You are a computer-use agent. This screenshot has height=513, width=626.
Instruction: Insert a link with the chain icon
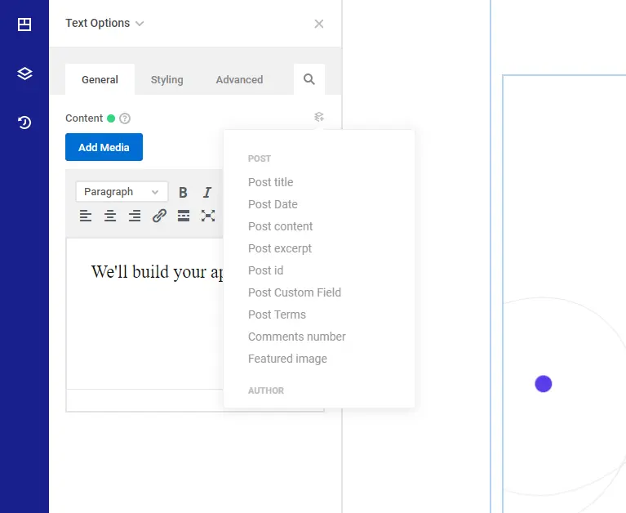point(159,216)
